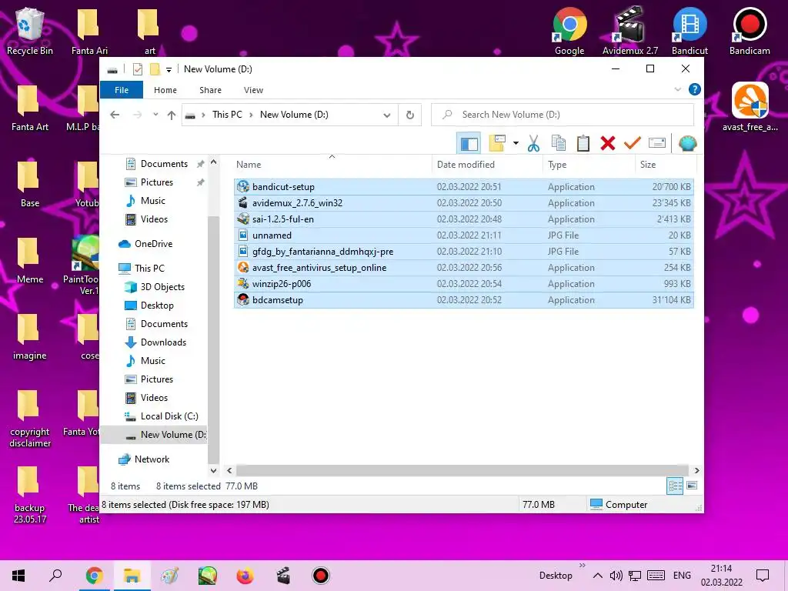Image resolution: width=788 pixels, height=591 pixels.
Task: Go back with the left arrow
Action: (x=115, y=115)
